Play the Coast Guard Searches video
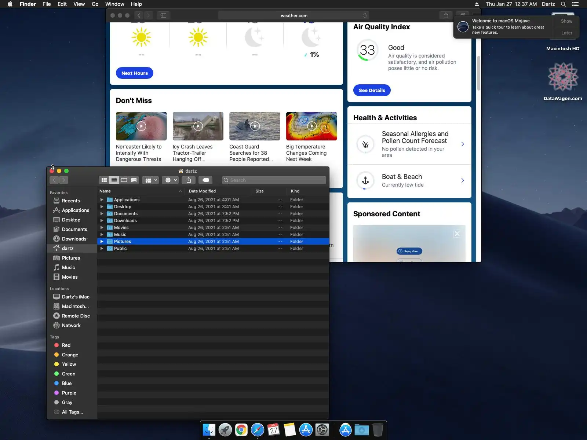 pos(255,126)
